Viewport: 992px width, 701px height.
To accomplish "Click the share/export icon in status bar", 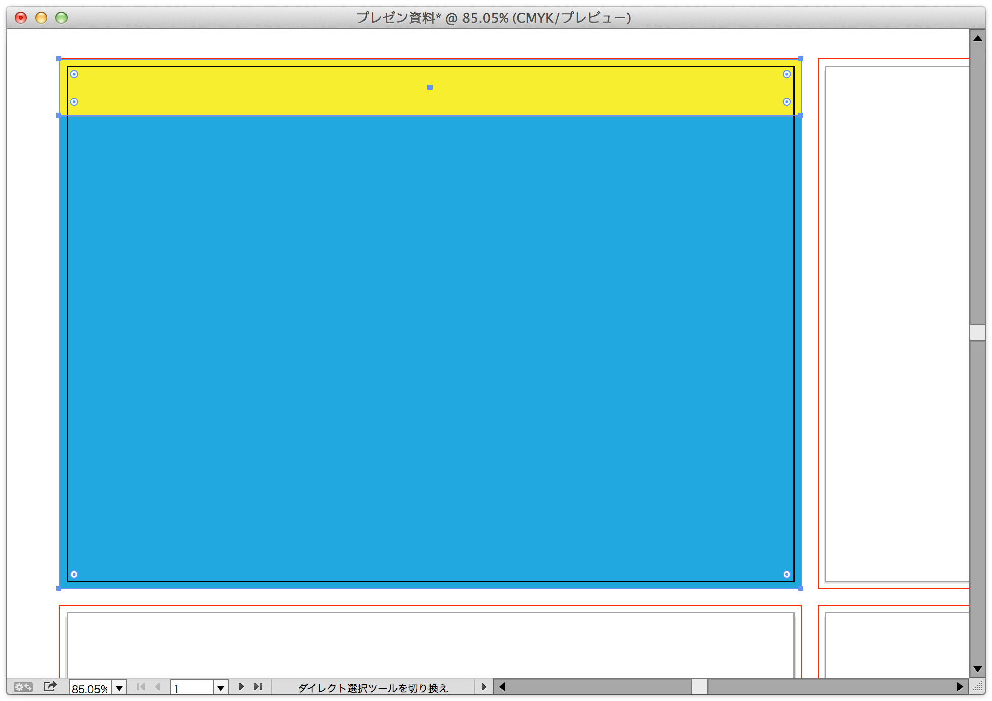I will (x=50, y=687).
